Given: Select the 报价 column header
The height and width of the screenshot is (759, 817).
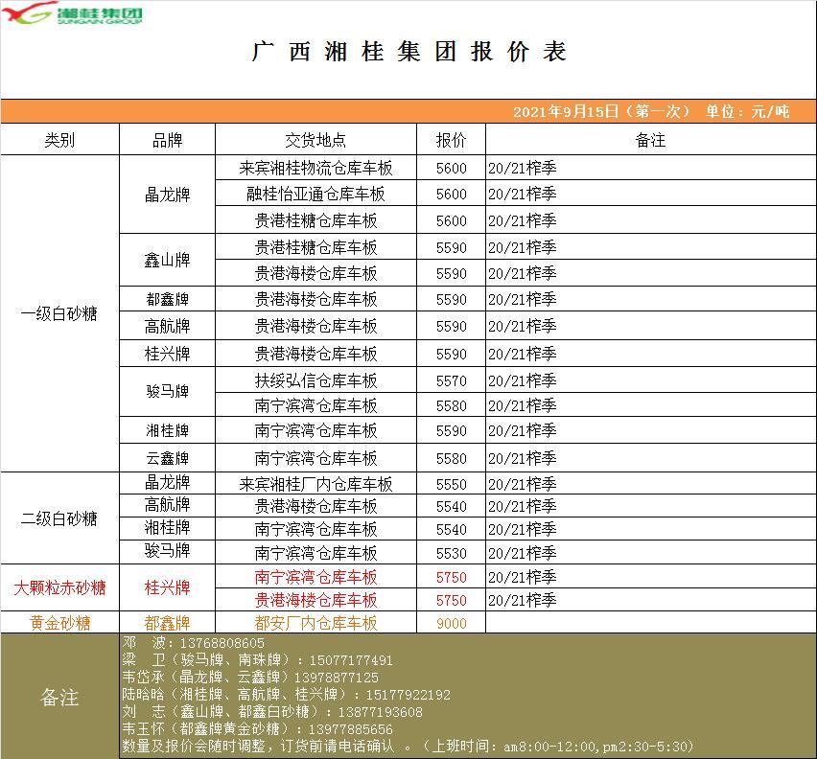Looking at the screenshot, I should [x=451, y=140].
